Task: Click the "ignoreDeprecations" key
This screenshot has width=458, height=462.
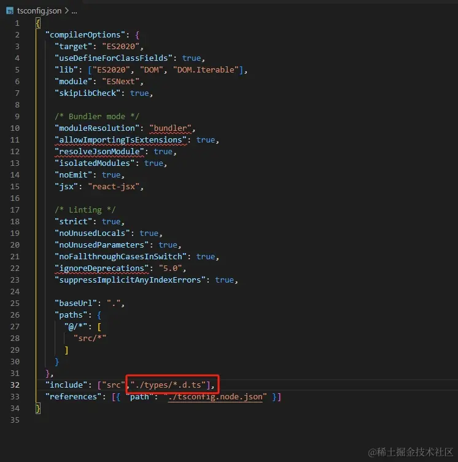Action: (x=102, y=268)
